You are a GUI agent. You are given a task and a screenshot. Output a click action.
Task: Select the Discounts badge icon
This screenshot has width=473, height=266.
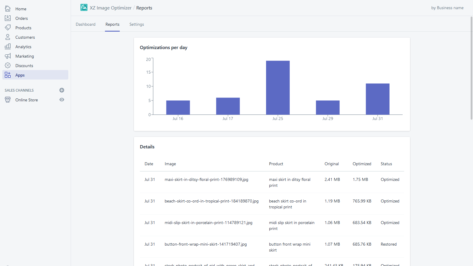(x=8, y=65)
